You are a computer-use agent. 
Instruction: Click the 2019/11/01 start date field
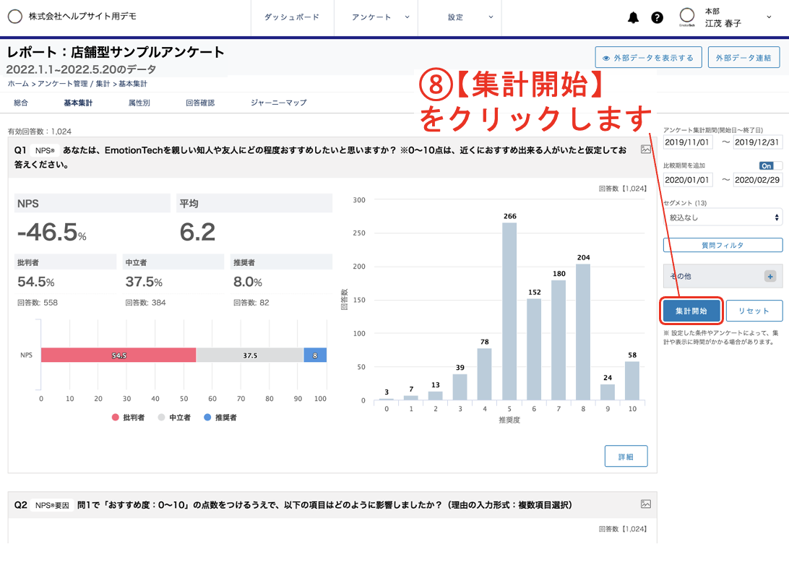[x=686, y=142]
